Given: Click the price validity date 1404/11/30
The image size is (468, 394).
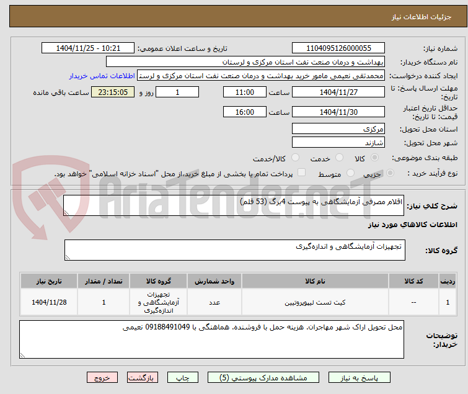Looking at the screenshot, I should point(338,112).
